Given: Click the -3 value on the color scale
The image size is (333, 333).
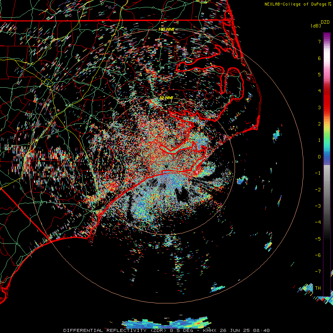Looking at the screenshot, I should 318,206.
